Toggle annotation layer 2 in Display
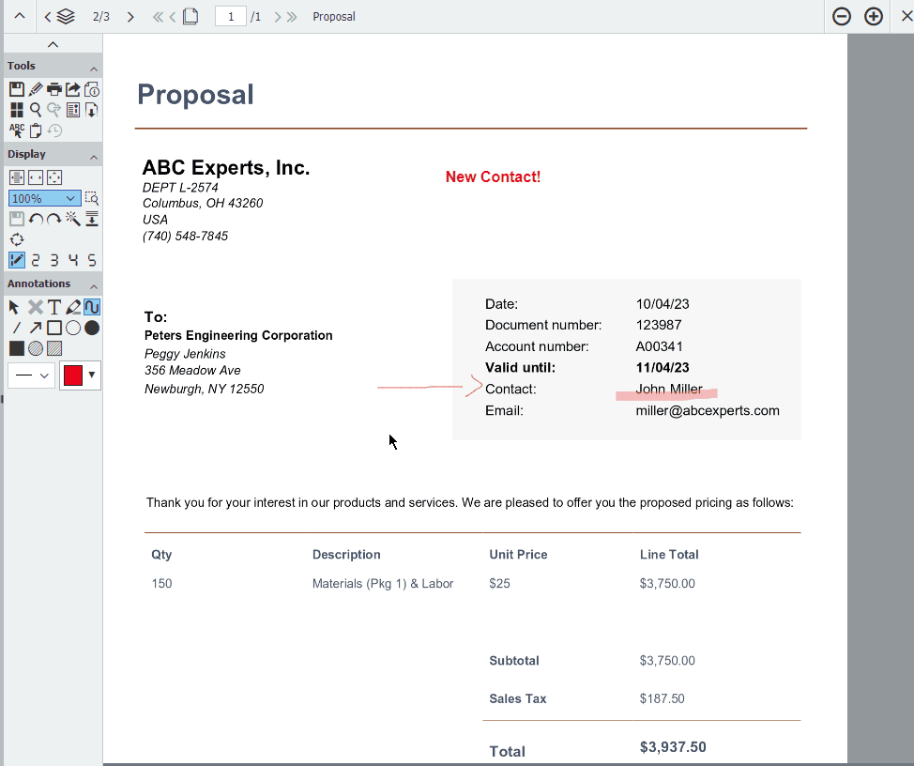Image resolution: width=914 pixels, height=766 pixels. (36, 260)
